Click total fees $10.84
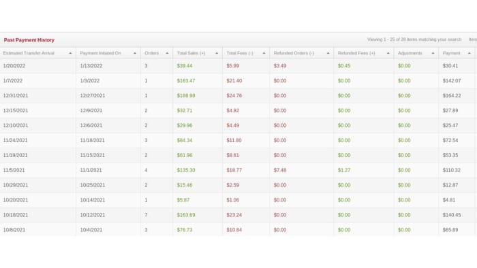 [x=234, y=230]
